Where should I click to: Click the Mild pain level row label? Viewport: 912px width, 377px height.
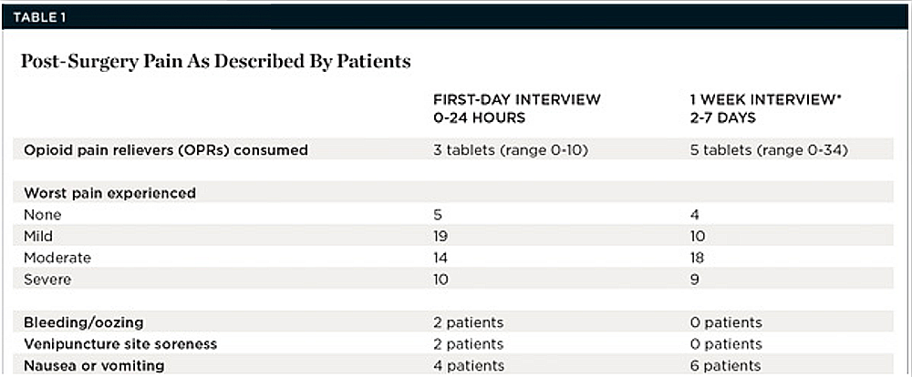click(39, 236)
